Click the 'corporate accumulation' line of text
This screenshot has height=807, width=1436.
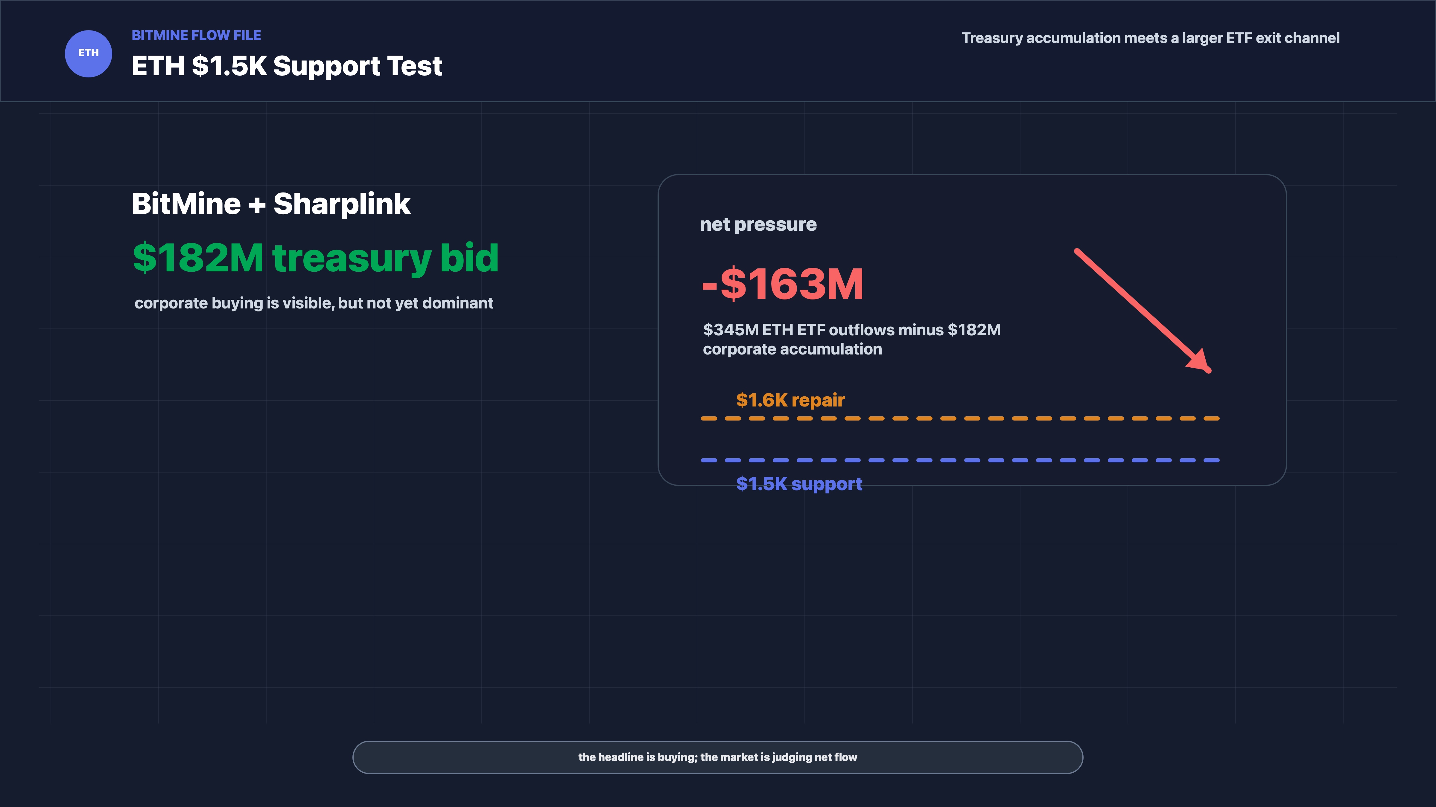pos(792,349)
